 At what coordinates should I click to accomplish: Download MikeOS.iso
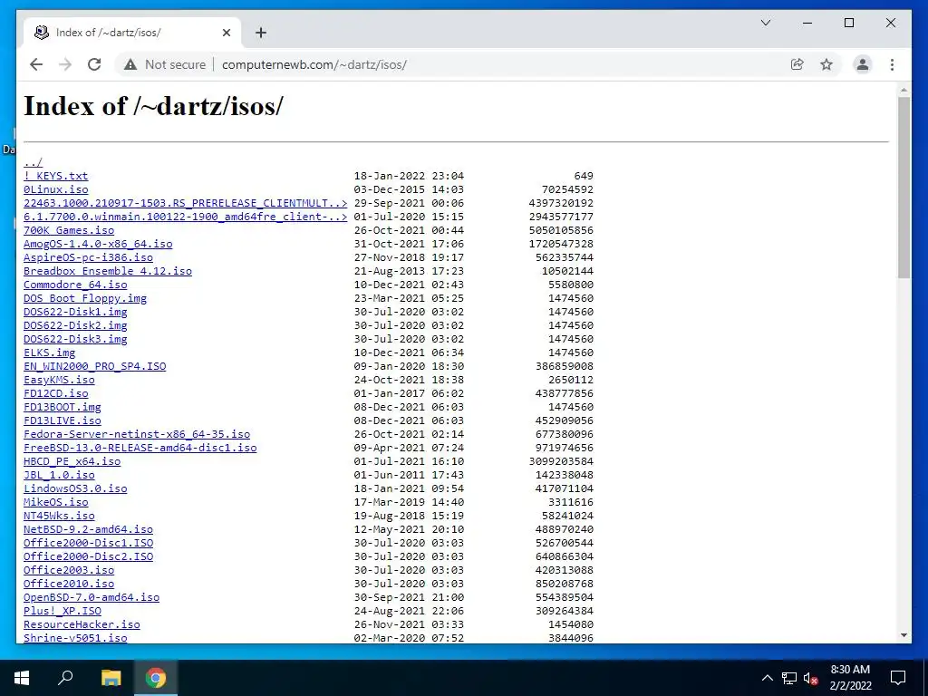55,502
